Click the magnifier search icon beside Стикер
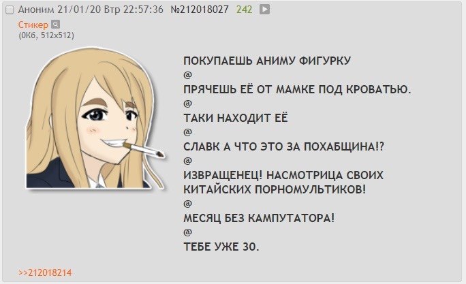Screen dimensions: 466x284 [55, 24]
